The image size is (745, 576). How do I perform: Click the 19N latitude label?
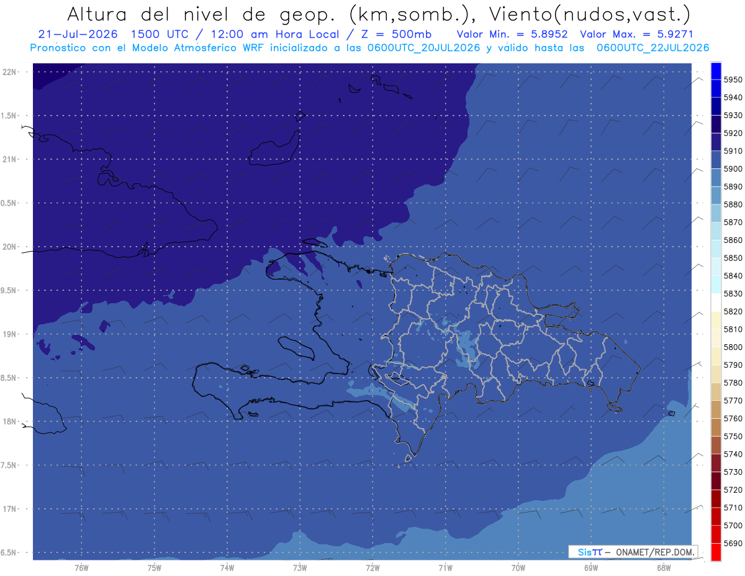[x=11, y=334]
